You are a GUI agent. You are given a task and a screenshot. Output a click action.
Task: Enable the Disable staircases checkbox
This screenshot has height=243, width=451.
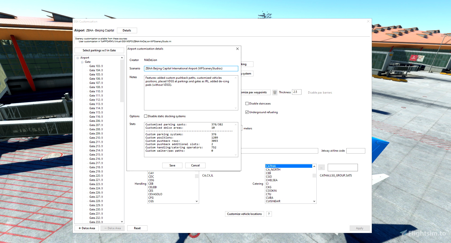click(247, 103)
